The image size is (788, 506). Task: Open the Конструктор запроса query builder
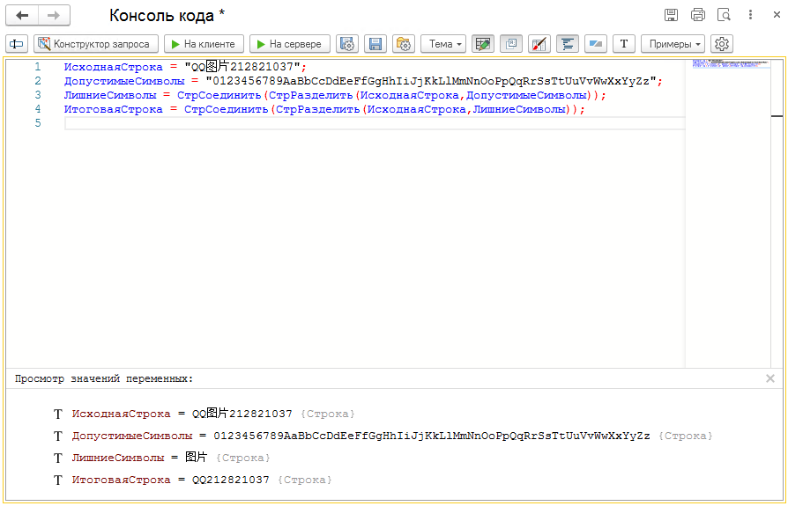pyautogui.click(x=96, y=44)
